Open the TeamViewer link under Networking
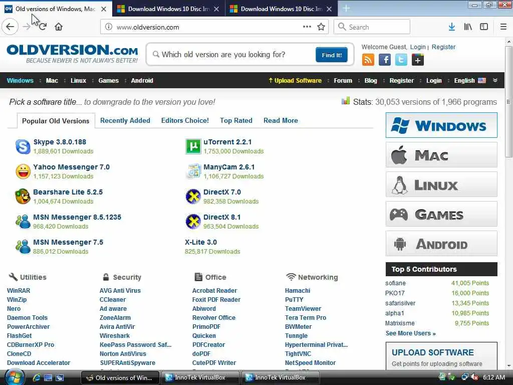The height and width of the screenshot is (385, 513). (x=303, y=308)
